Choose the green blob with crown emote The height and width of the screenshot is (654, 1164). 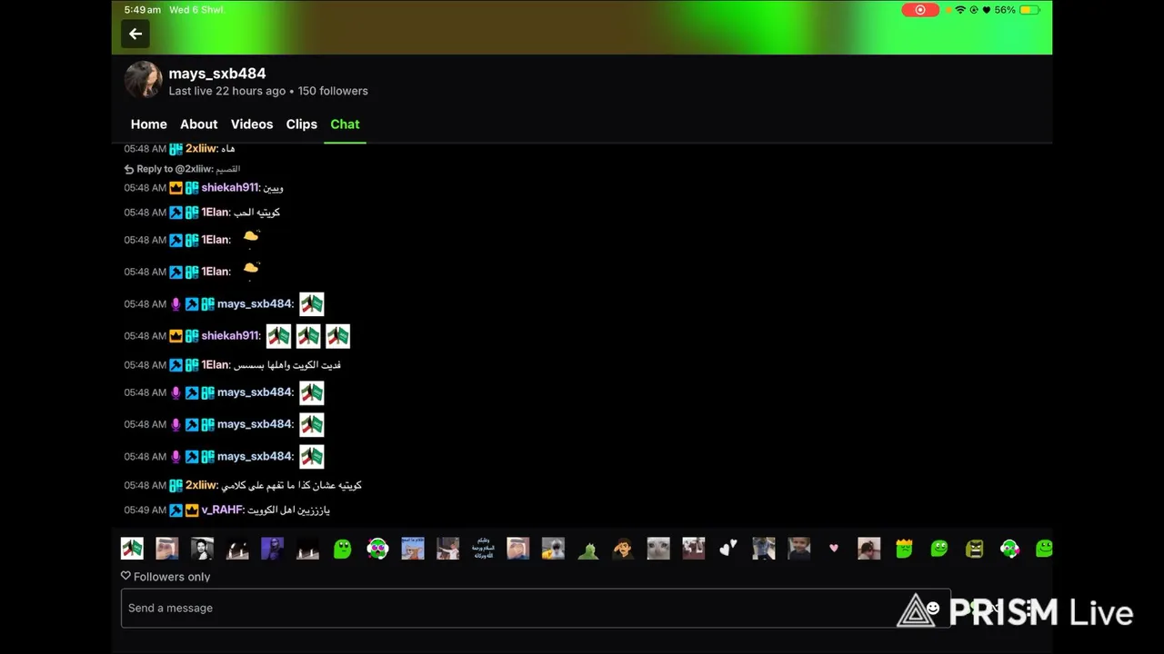coord(904,549)
